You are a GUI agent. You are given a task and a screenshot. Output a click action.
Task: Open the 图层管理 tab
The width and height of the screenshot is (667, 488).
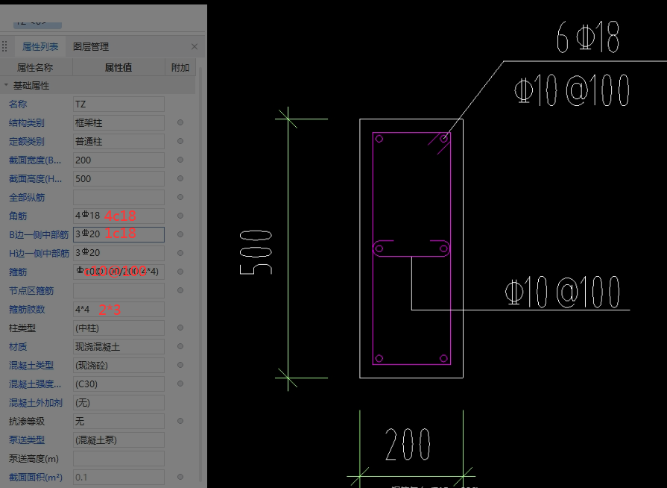click(91, 47)
